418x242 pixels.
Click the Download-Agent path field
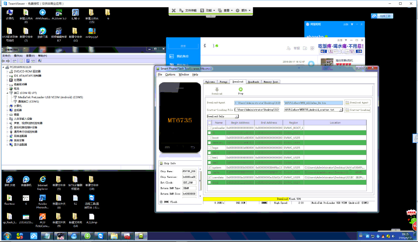pyautogui.click(x=288, y=103)
